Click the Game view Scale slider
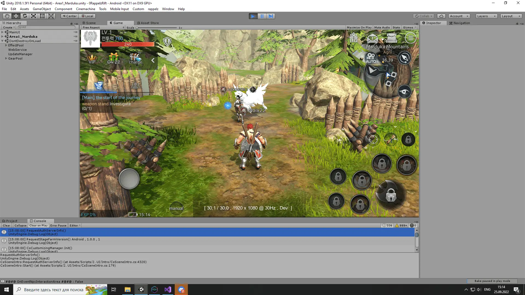Viewport: 525px width, 295px height. coord(157,28)
